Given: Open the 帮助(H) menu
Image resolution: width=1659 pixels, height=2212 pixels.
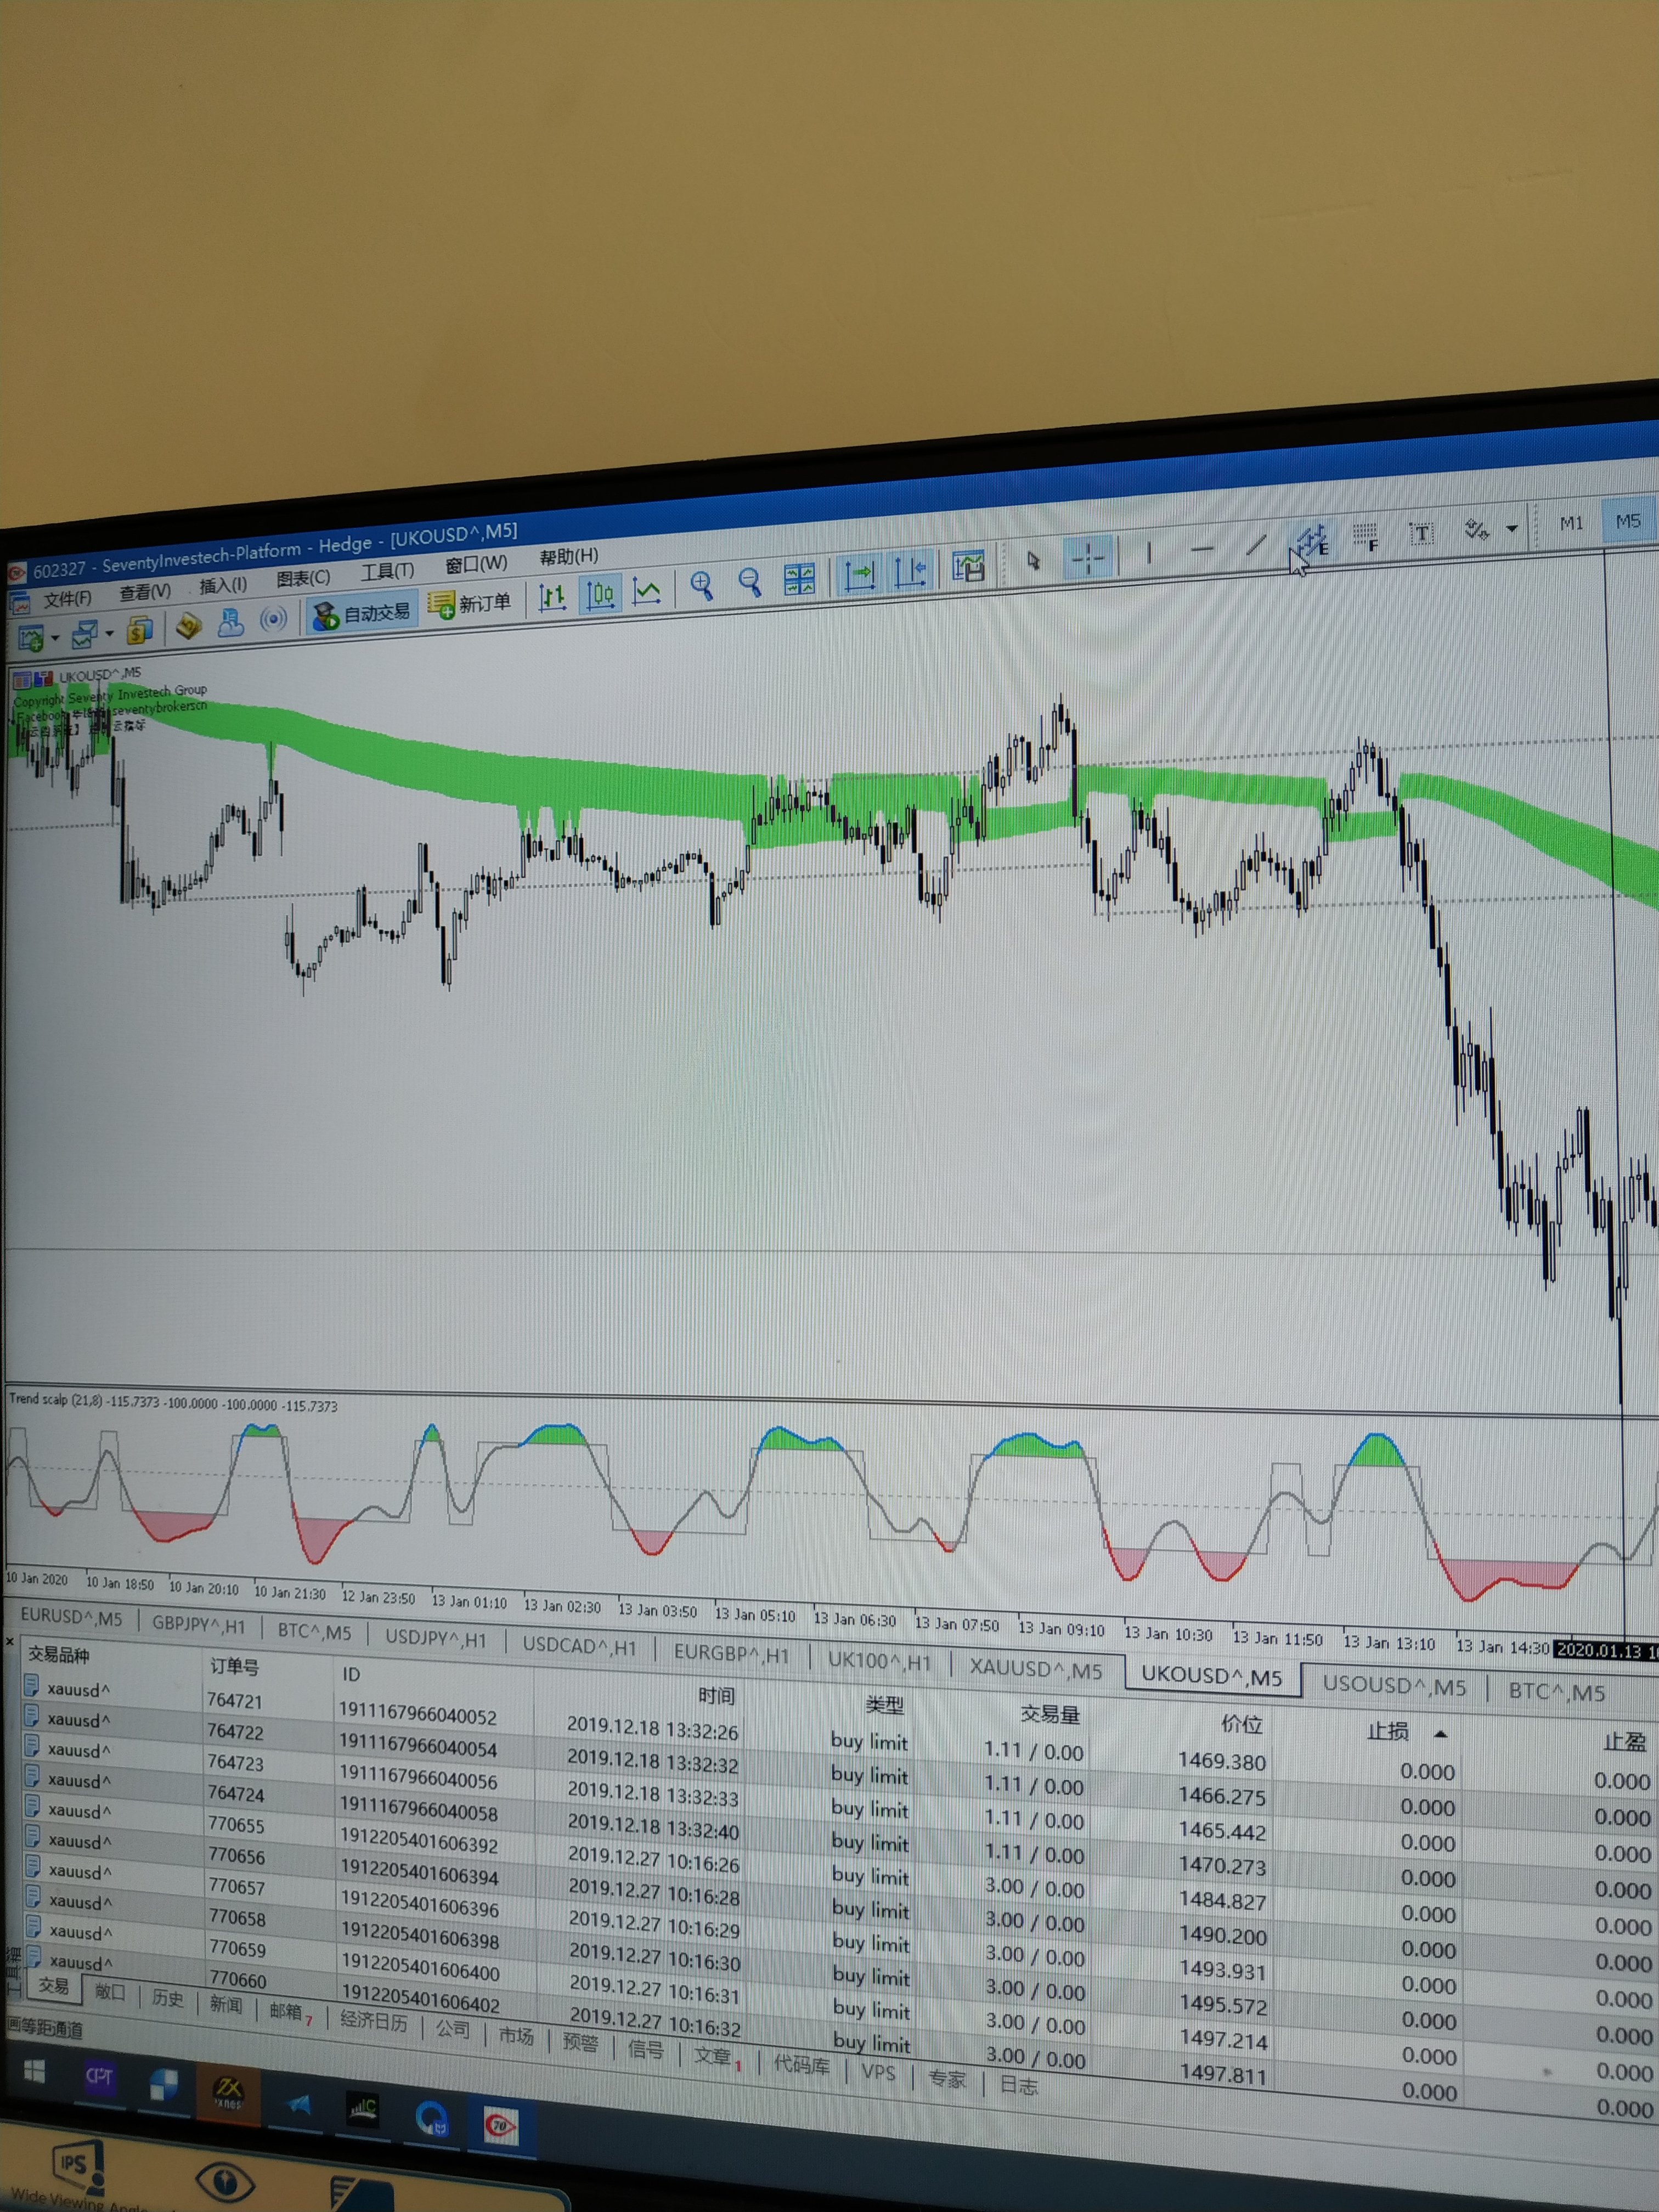Looking at the screenshot, I should tap(568, 556).
